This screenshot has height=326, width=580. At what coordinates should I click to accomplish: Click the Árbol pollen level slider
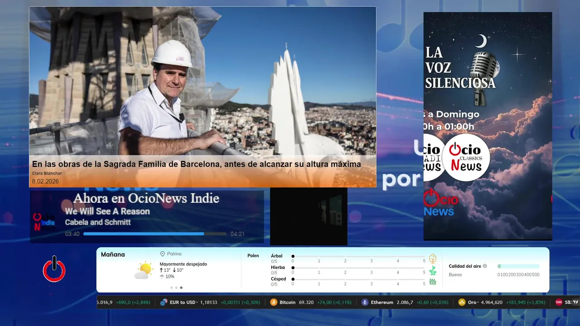tap(359, 256)
